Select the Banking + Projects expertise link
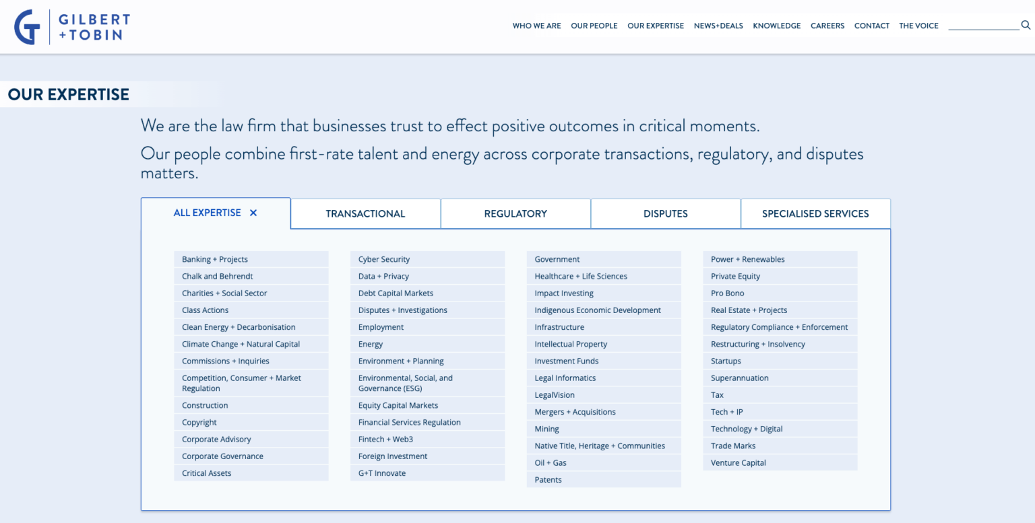The height and width of the screenshot is (523, 1035). [x=215, y=259]
